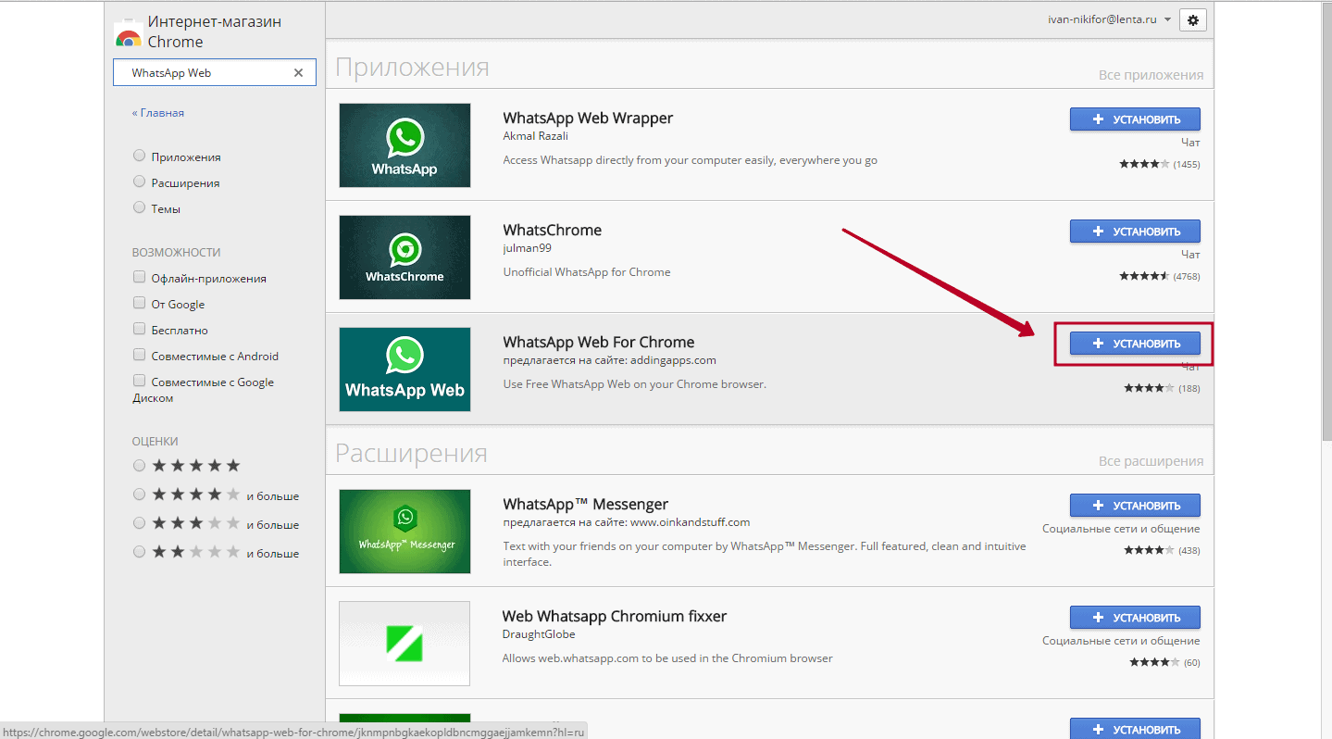Select two stars and more rating filter
This screenshot has height=739, width=1332.
(139, 552)
